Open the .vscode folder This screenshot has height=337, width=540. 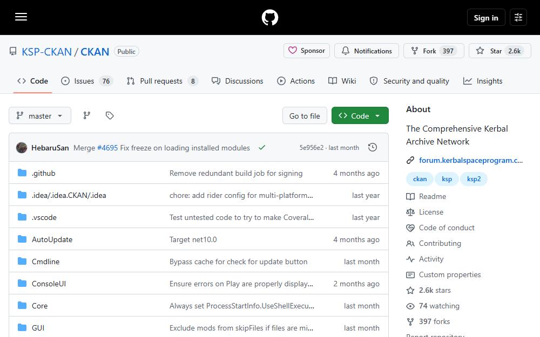44,217
